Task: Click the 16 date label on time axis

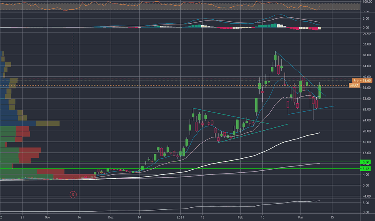Action: tap(79, 217)
